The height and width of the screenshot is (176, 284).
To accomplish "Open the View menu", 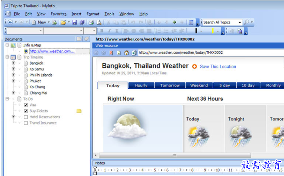I will pos(41,14).
